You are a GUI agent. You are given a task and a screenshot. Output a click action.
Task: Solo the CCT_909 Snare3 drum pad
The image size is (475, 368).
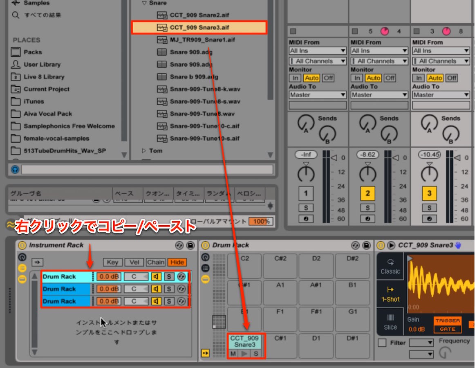coord(256,353)
